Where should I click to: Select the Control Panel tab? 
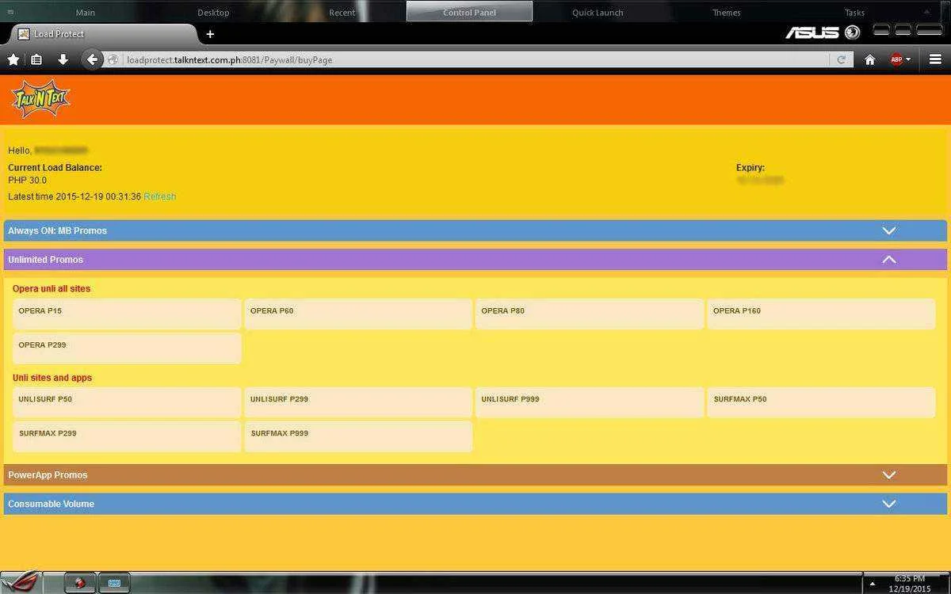coord(469,12)
